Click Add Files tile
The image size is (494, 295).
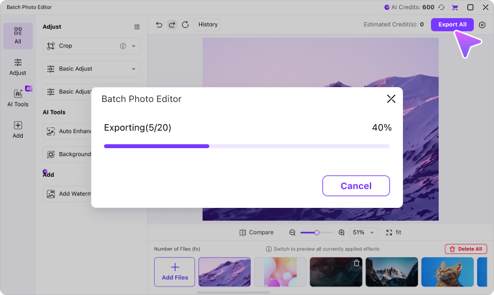point(175,272)
